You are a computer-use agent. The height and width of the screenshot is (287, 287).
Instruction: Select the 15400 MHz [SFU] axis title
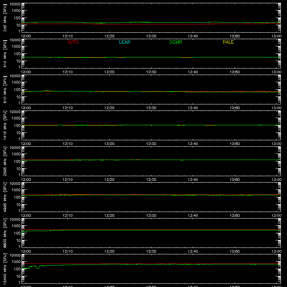pyautogui.click(x=5, y=269)
